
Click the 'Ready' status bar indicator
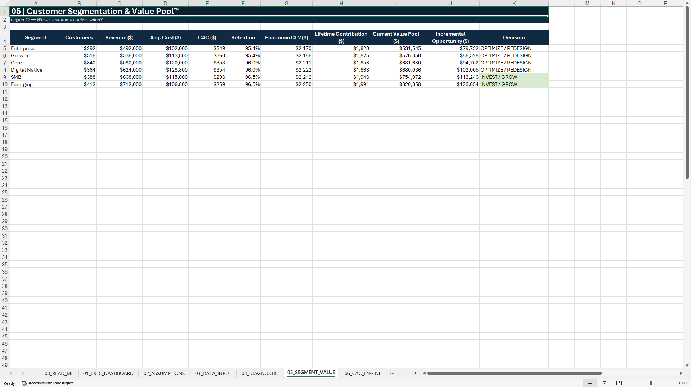9,383
